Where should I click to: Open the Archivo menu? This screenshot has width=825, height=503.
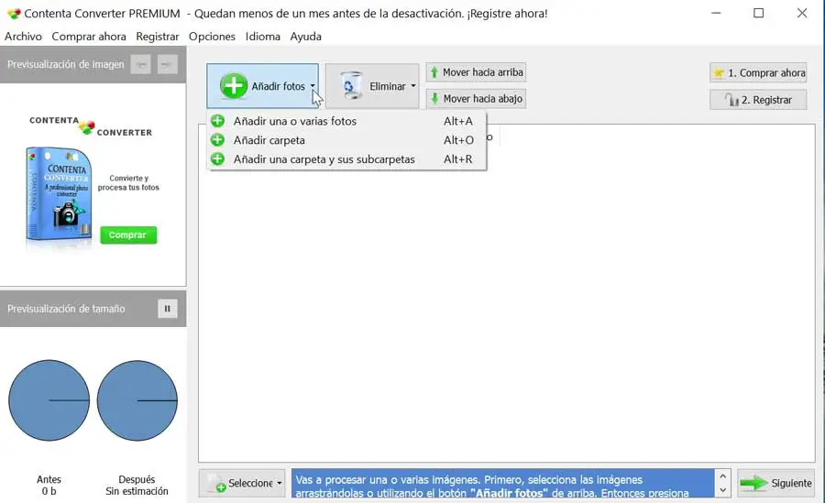click(23, 37)
